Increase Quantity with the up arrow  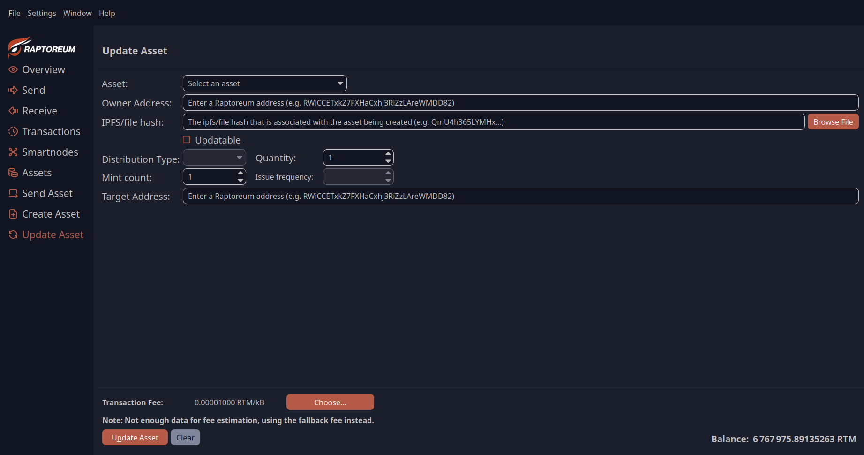tap(388, 154)
